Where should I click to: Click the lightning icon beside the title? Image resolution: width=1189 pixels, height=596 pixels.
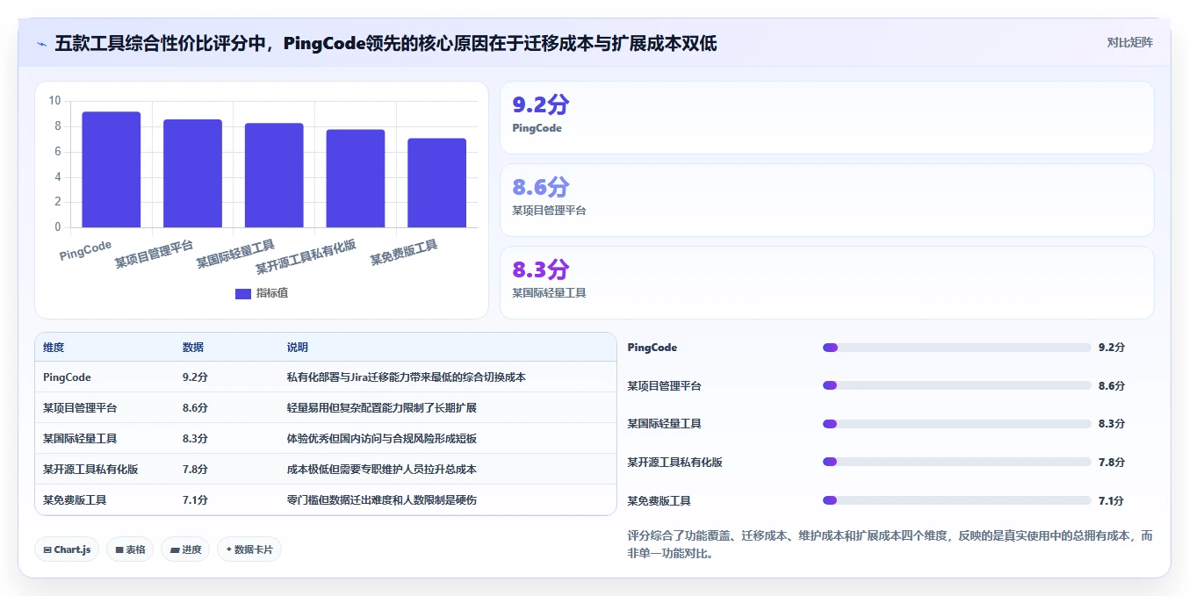[x=42, y=43]
